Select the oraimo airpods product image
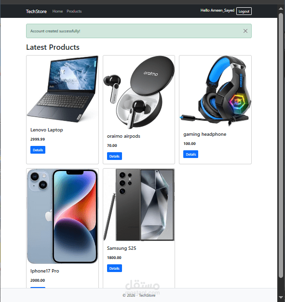Viewport: 285px width, 302px height. click(139, 92)
